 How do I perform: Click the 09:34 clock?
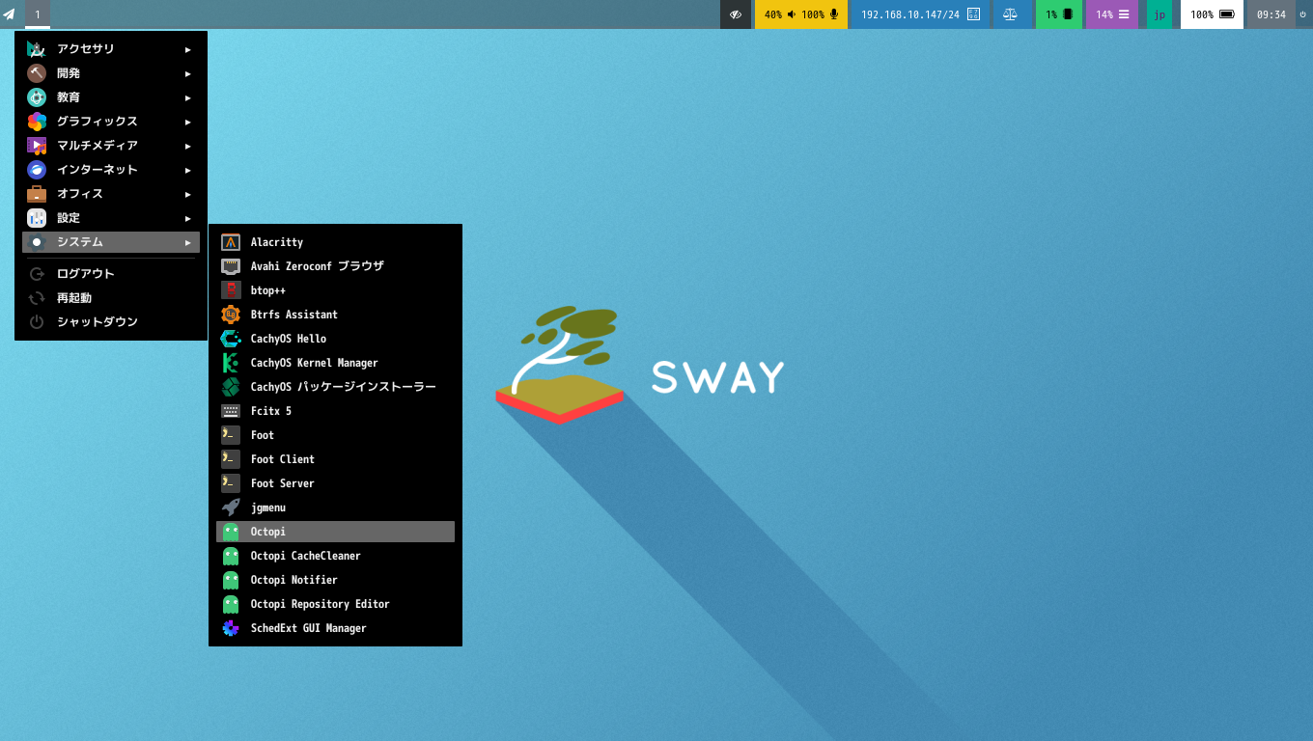tap(1271, 14)
